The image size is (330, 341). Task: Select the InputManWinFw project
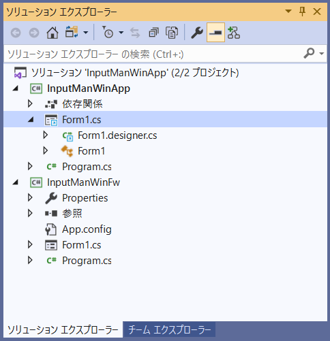[x=83, y=182]
